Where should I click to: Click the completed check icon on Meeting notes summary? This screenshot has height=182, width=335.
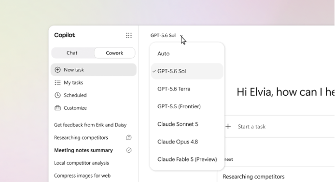[129, 150]
